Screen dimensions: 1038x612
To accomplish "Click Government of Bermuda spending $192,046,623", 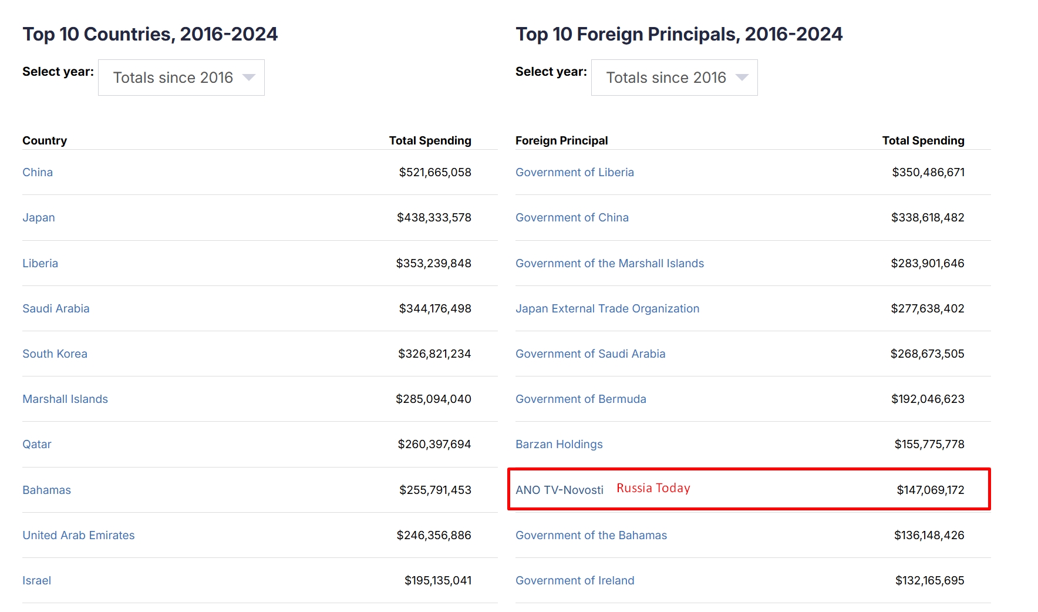I will point(928,399).
